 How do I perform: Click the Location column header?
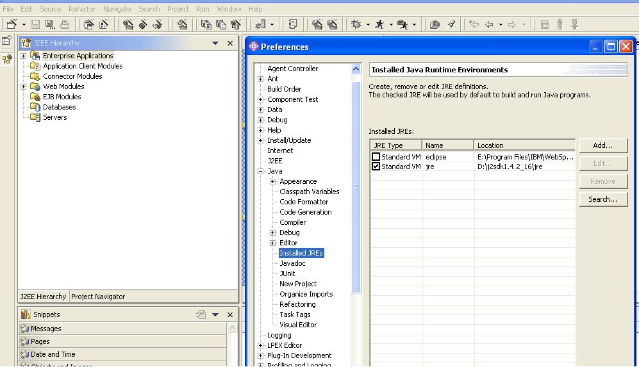coord(525,145)
